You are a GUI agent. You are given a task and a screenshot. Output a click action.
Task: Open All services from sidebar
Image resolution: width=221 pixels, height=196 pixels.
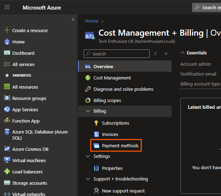pos(23,64)
